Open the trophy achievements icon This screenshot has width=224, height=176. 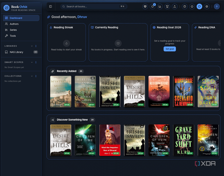click(x=167, y=6)
